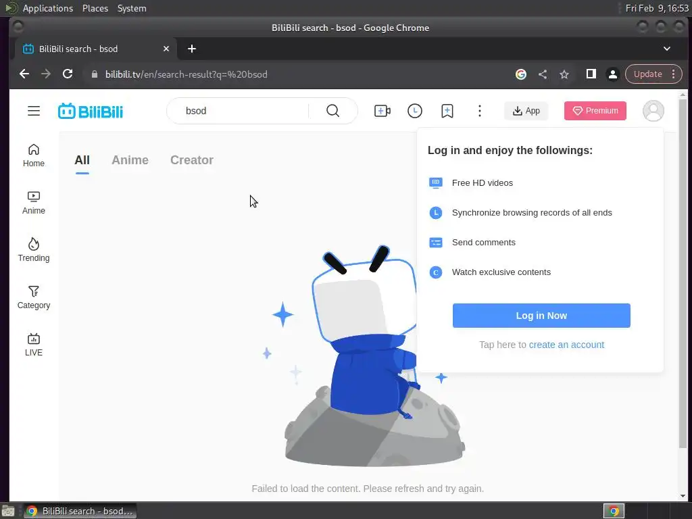Click the create an account link
The height and width of the screenshot is (519, 692).
[x=566, y=345]
